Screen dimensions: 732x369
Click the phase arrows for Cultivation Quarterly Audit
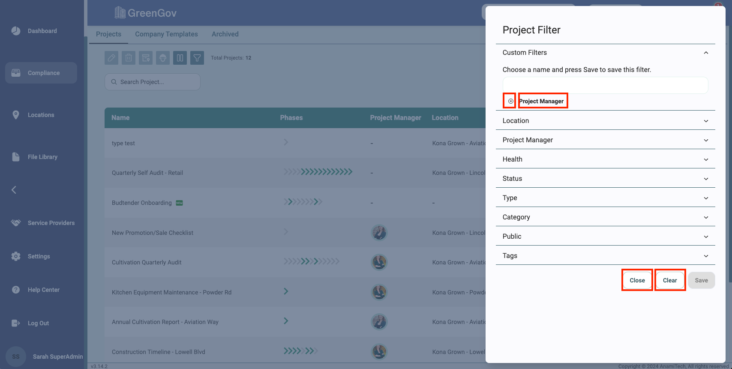point(312,261)
